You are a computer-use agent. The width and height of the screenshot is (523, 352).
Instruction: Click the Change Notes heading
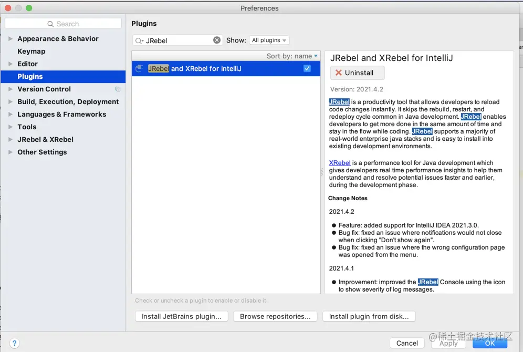(x=348, y=198)
